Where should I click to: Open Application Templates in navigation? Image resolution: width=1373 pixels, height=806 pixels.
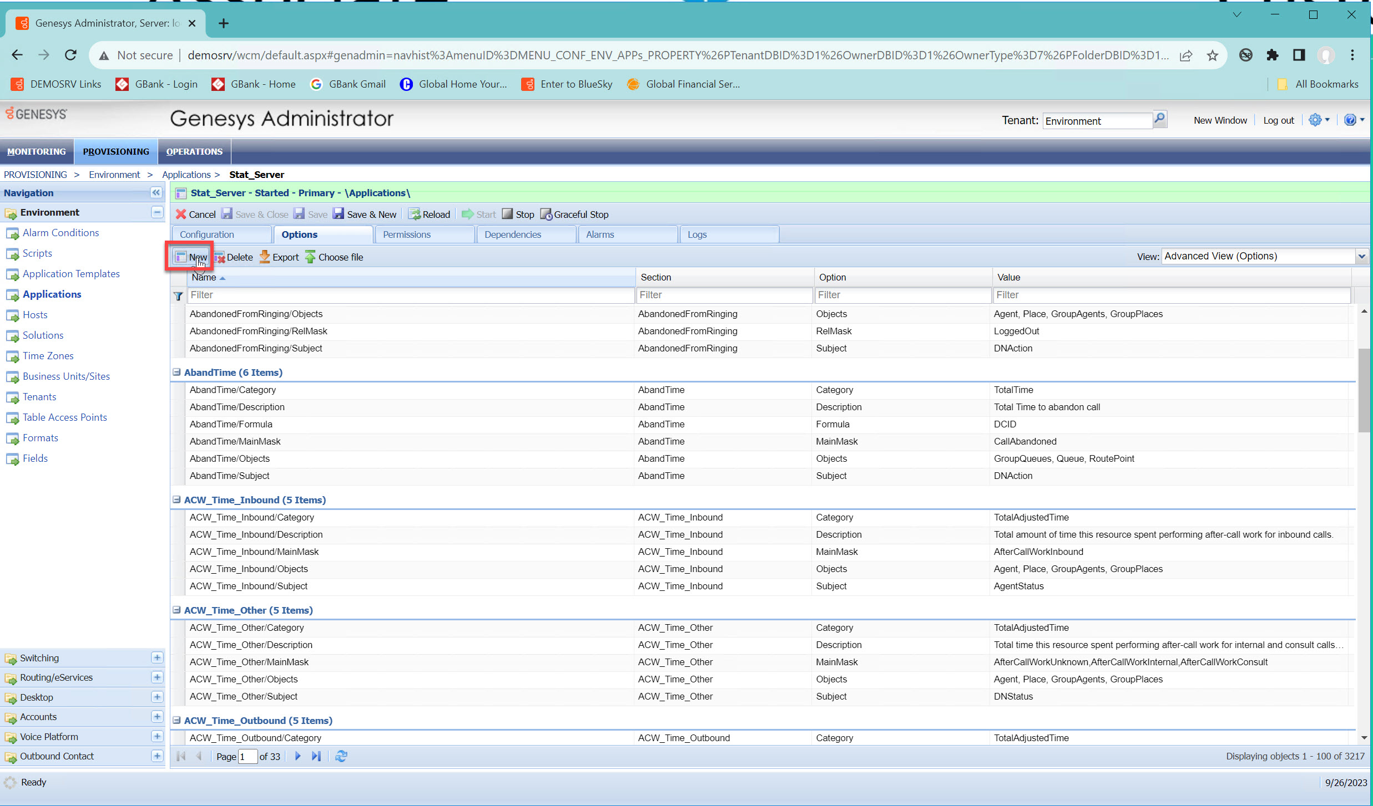point(71,274)
